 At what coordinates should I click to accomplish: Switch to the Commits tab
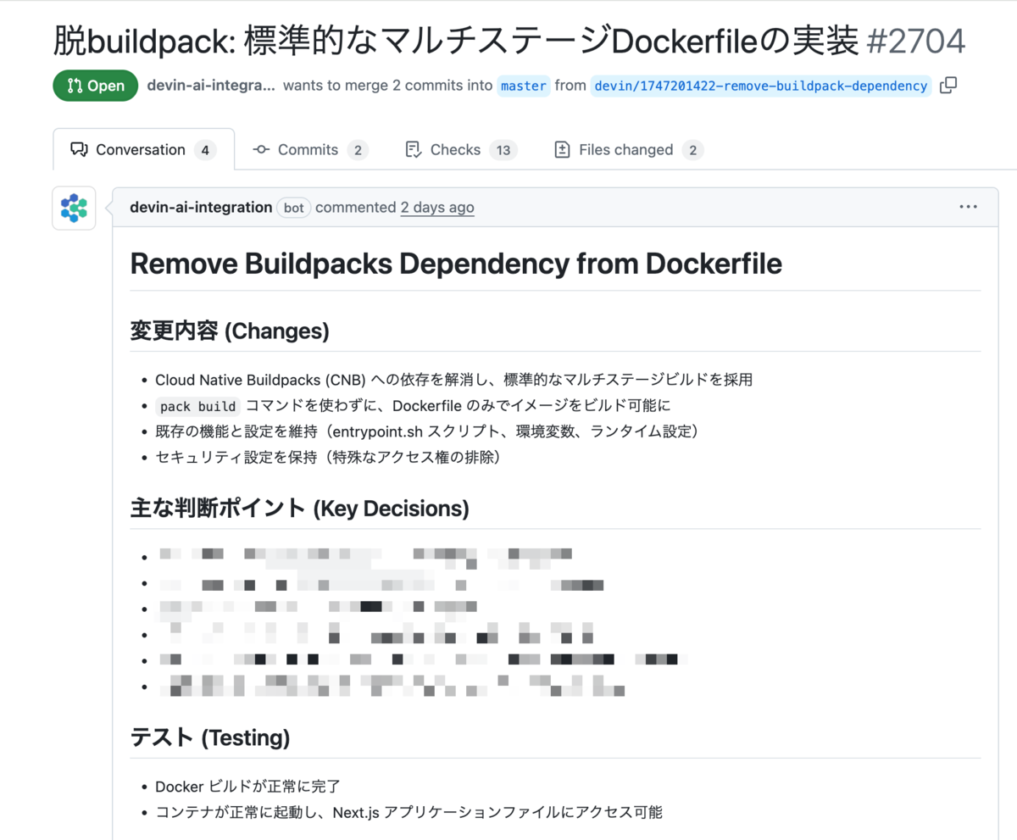(x=310, y=150)
